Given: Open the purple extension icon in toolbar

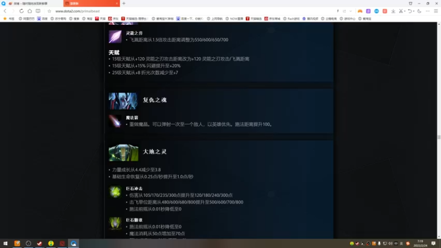Looking at the screenshot, I should (368, 11).
